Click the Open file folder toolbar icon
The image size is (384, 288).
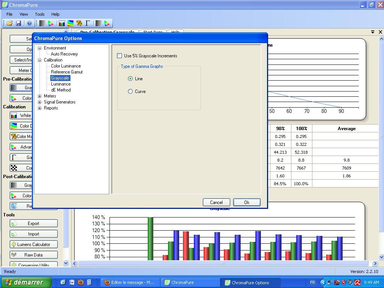pos(9,23)
